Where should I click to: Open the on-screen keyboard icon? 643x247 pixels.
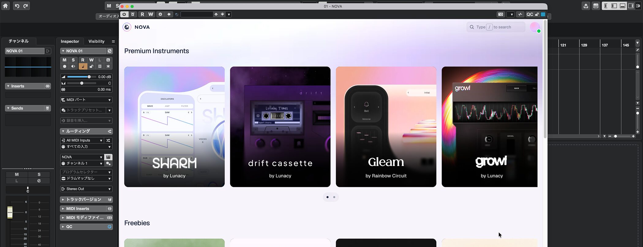point(596,6)
